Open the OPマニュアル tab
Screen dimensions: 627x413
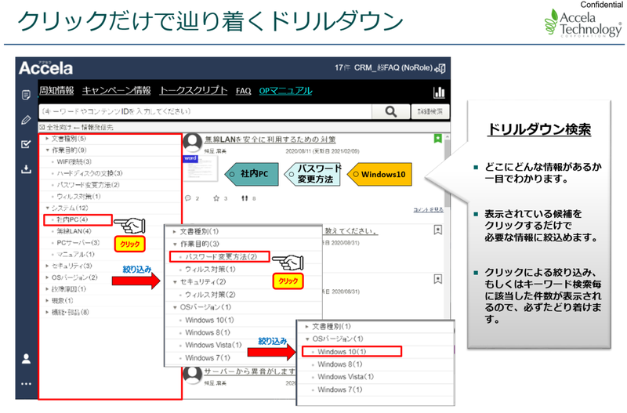tap(285, 91)
